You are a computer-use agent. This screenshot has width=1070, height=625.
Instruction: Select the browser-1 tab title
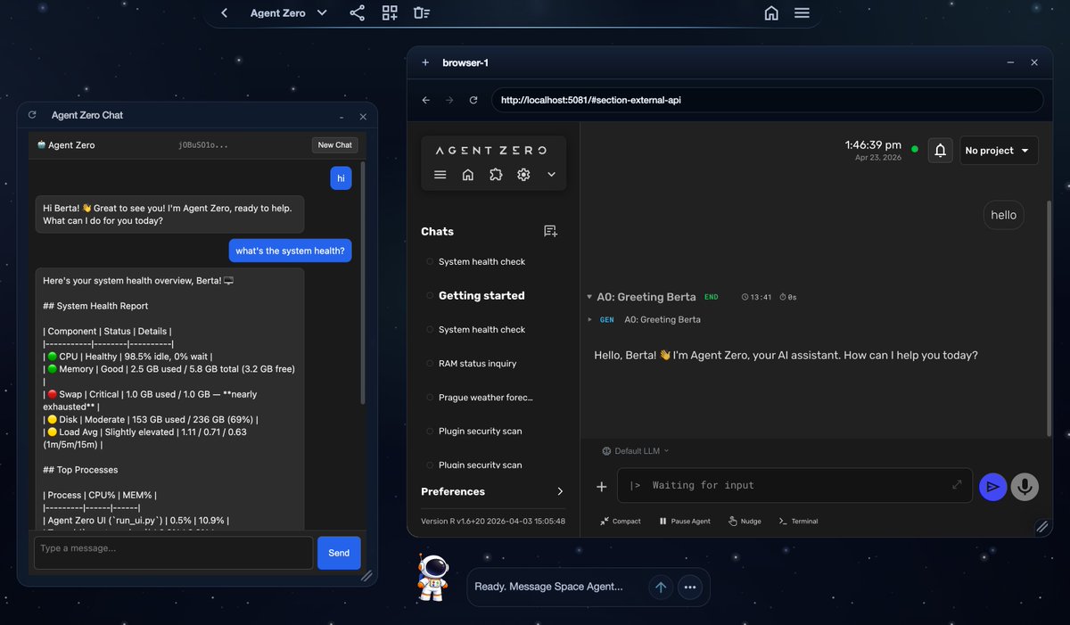465,62
